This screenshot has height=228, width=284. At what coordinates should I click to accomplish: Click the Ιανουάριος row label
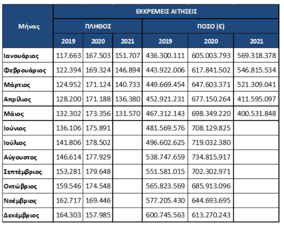pyautogui.click(x=22, y=56)
